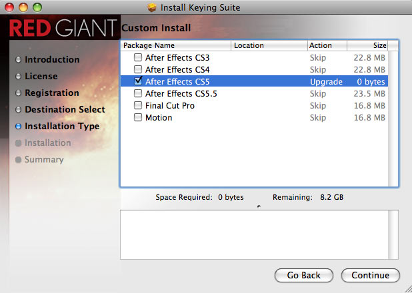The height and width of the screenshot is (293, 412).
Task: Select the Final Cut Pro row name
Action: (170, 105)
